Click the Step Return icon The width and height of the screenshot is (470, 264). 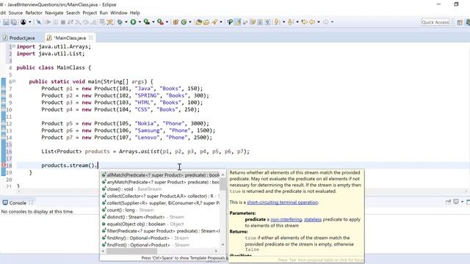coord(93,22)
